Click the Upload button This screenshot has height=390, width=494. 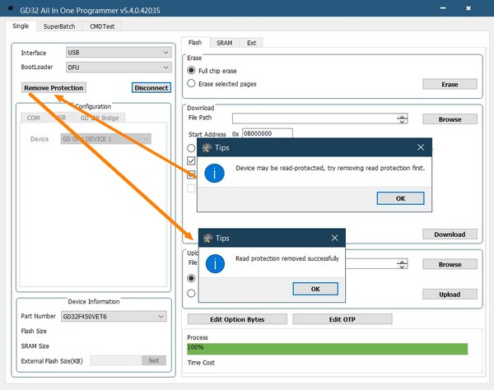pyautogui.click(x=450, y=295)
